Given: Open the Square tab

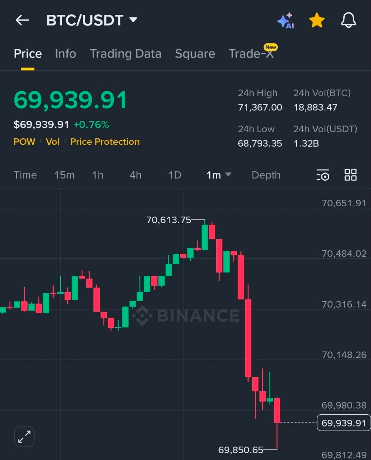Looking at the screenshot, I should click(195, 54).
